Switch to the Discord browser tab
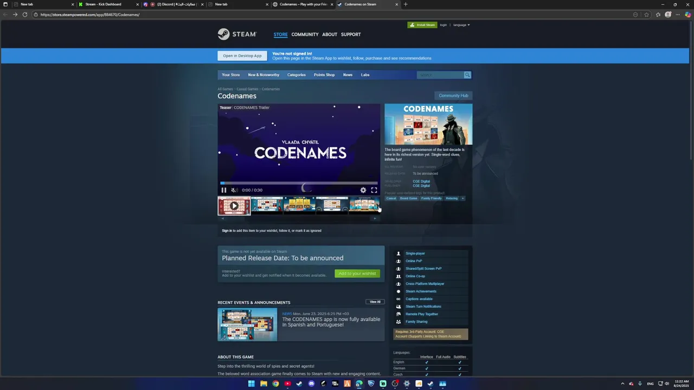The width and height of the screenshot is (694, 390). tap(173, 4)
